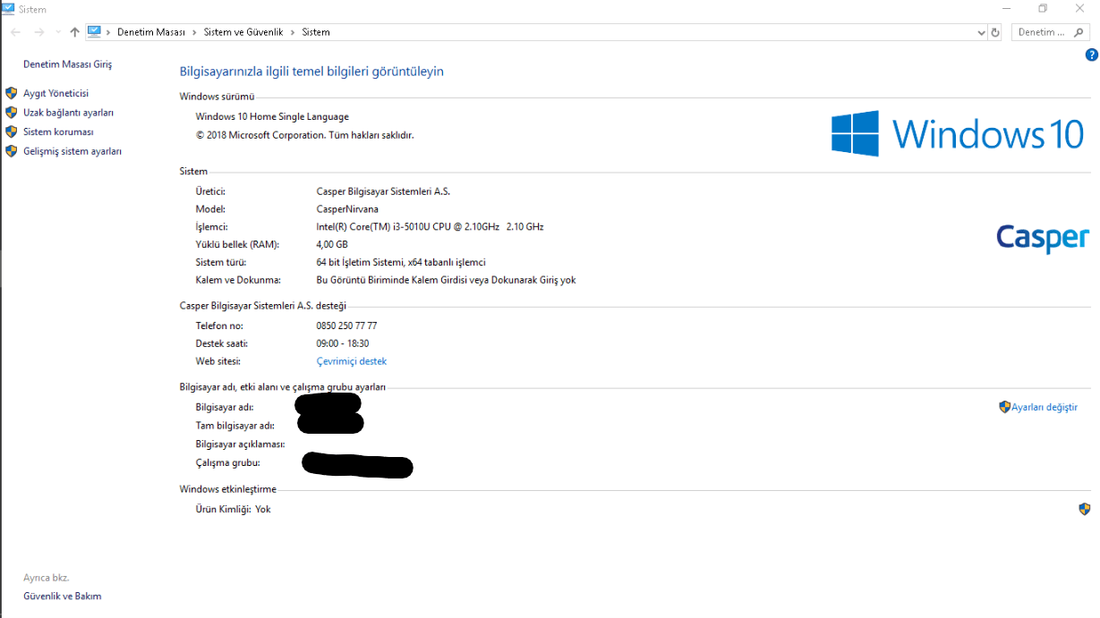This screenshot has width=1100, height=618.
Task: Click the address bar empty field area
Action: pyautogui.click(x=653, y=32)
